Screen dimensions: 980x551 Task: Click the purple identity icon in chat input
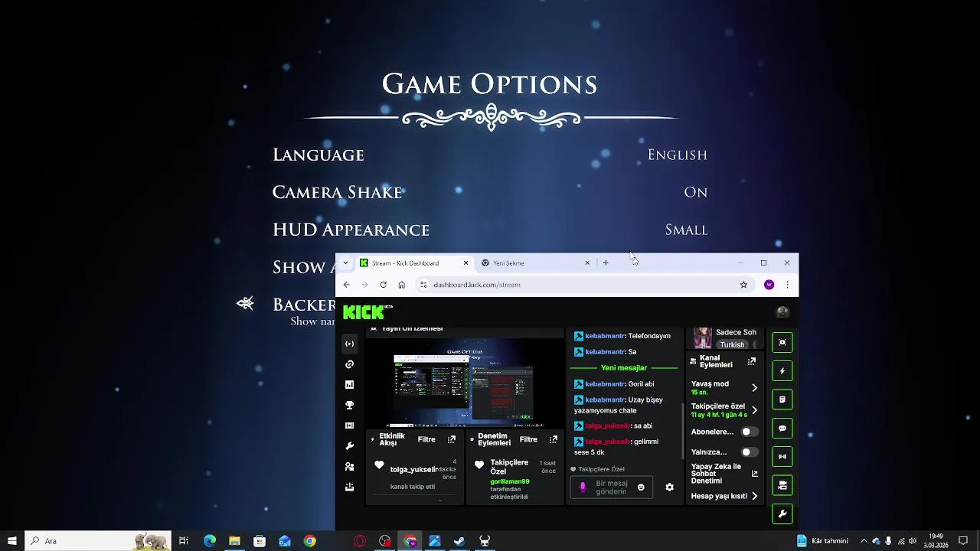click(x=583, y=487)
